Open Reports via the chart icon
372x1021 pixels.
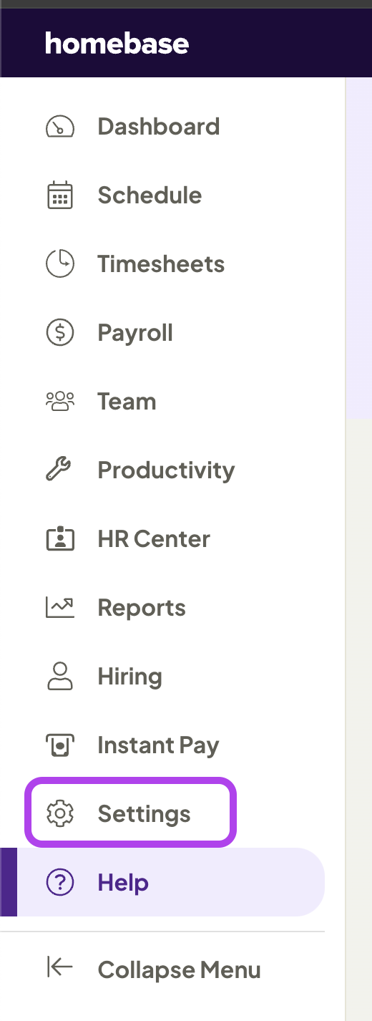pos(60,608)
